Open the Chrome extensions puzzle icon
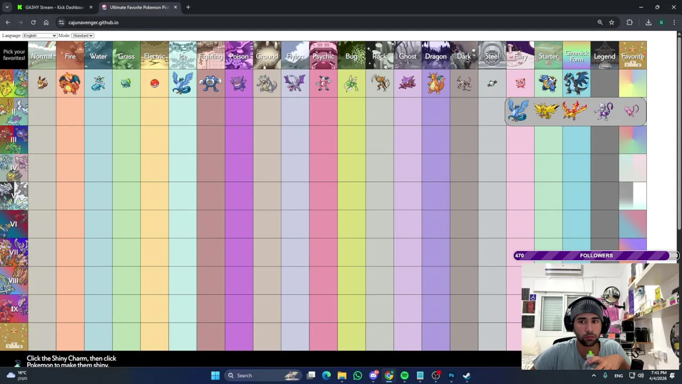Image resolution: width=682 pixels, height=384 pixels. coord(629,22)
